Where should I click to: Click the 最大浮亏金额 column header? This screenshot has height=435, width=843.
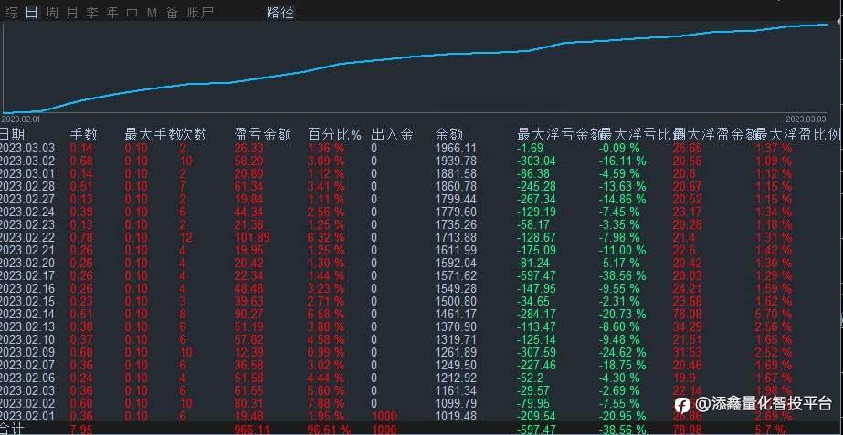[560, 134]
